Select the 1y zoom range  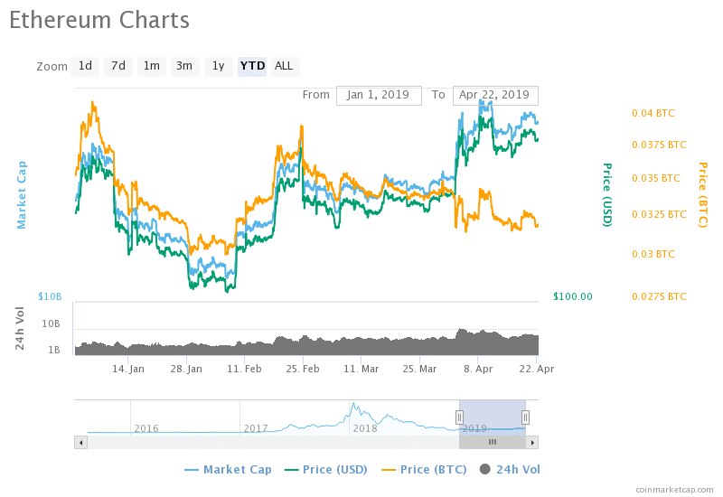pyautogui.click(x=219, y=66)
